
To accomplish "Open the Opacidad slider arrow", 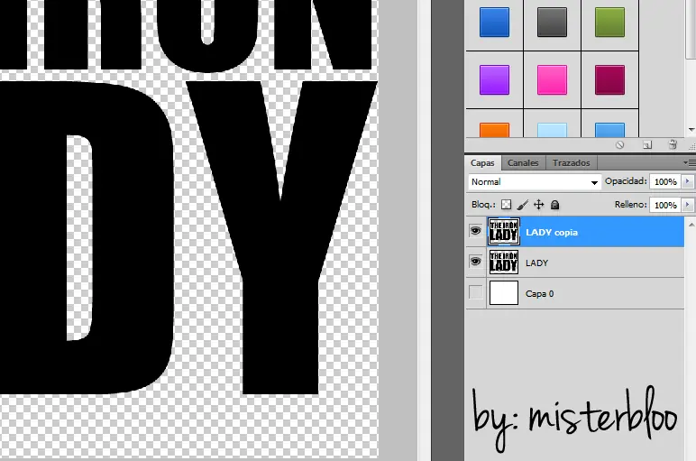I will coord(687,181).
